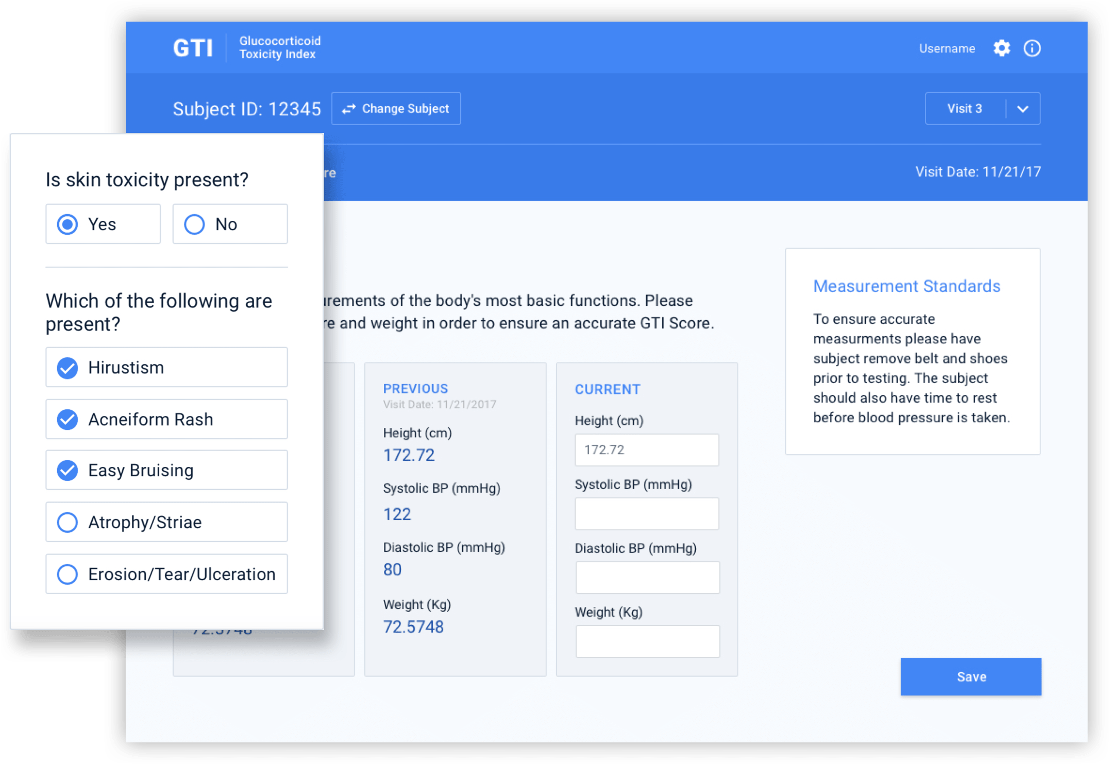The image size is (1110, 764).
Task: Expand the Visit 3 dropdown chevron
Action: pos(1023,109)
